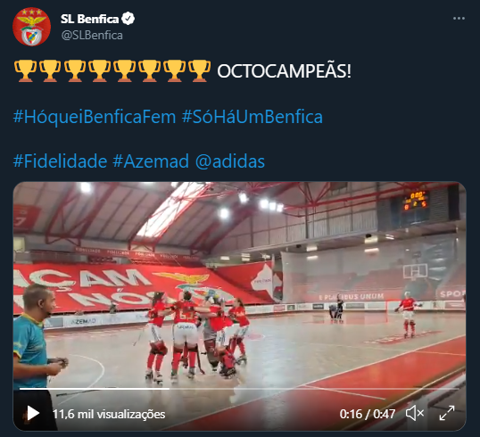Click the 0:16 / 0:47 time display

click(x=368, y=414)
